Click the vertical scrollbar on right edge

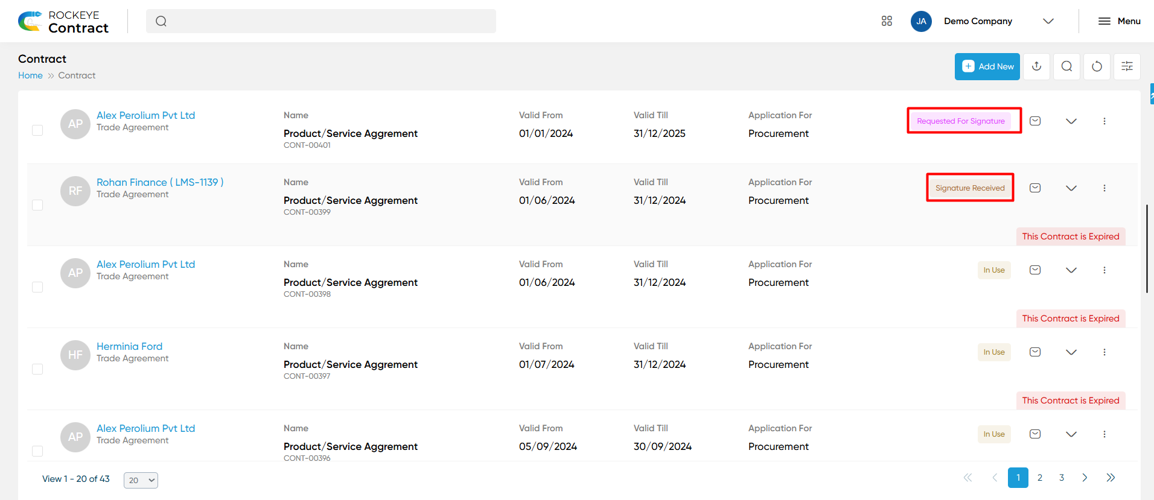point(1147,248)
